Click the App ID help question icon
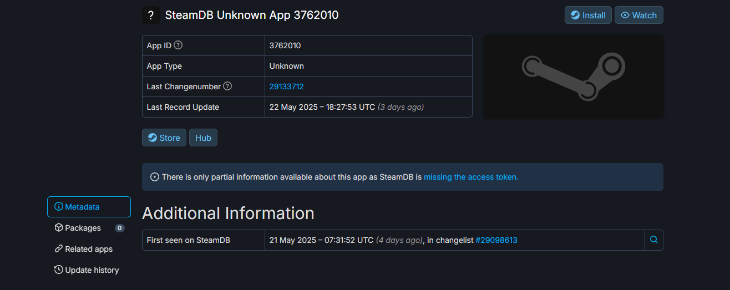The image size is (730, 290). pos(178,45)
